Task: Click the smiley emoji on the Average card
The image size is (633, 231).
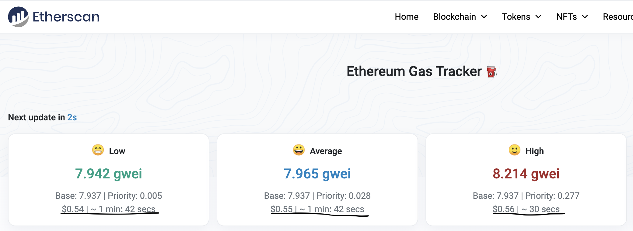Action: tap(299, 150)
